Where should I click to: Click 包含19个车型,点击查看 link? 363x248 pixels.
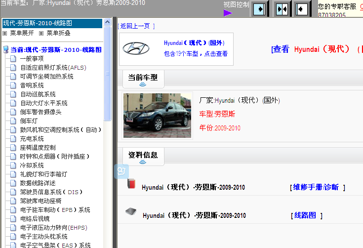coord(196,54)
